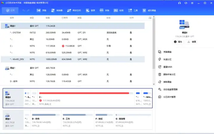Image resolution: width=214 pixels, height=134 pixels.
Task: Select the E: 工作 partition in the disk map
Action: pos(78,120)
